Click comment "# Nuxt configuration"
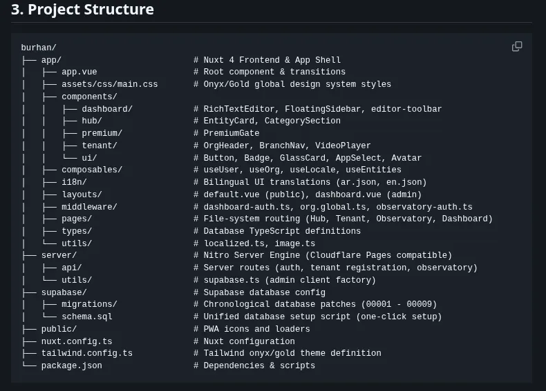The image size is (546, 391). (x=244, y=341)
